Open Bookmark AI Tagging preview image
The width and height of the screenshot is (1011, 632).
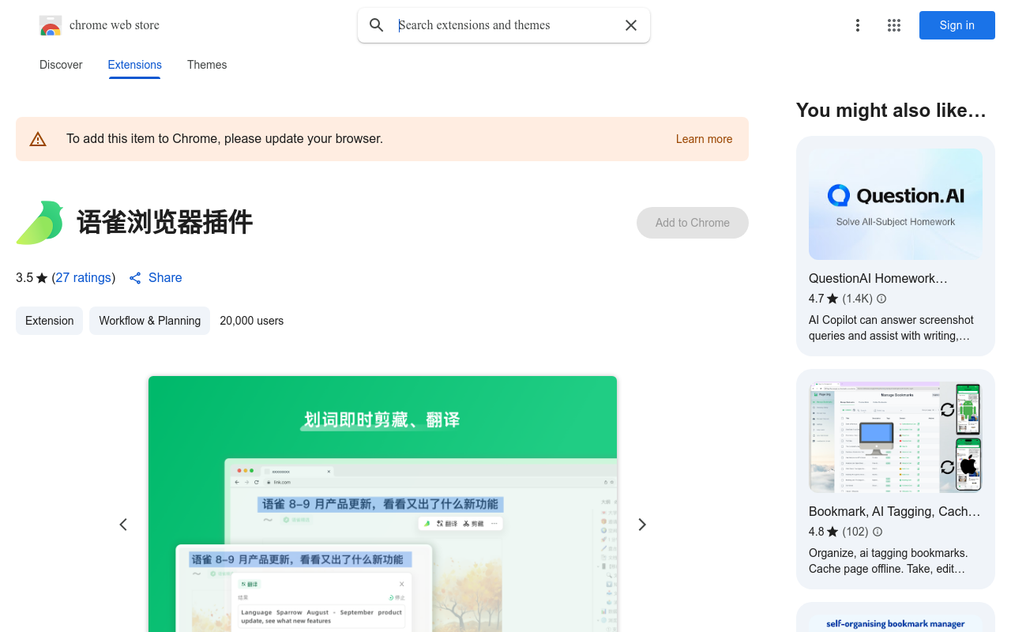(896, 437)
